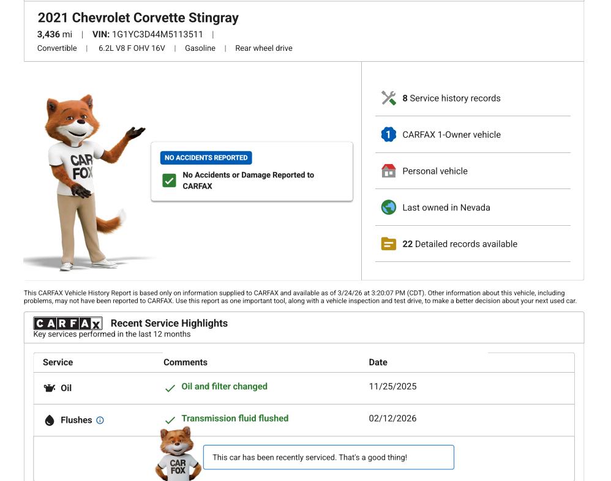The image size is (611, 481).
Task: Click the blue 1-Owner badge icon
Action: click(x=388, y=135)
